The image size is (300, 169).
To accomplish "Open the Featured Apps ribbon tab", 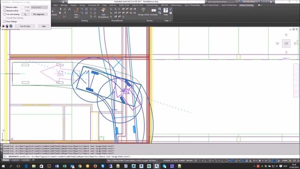I will 152,5.
